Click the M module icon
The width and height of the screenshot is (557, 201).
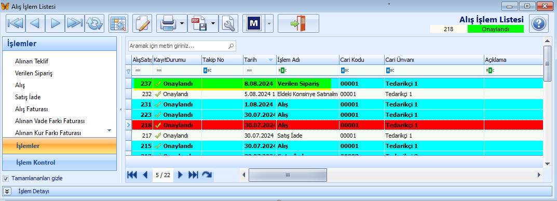click(x=254, y=23)
